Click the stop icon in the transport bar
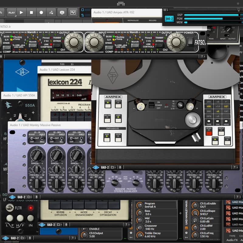Screen dimensions: 243x243 coord(31,12)
